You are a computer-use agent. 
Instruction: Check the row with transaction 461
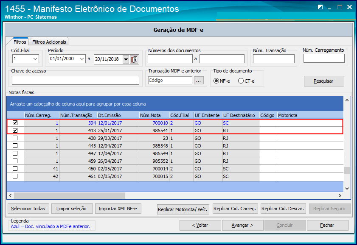coord(15,176)
